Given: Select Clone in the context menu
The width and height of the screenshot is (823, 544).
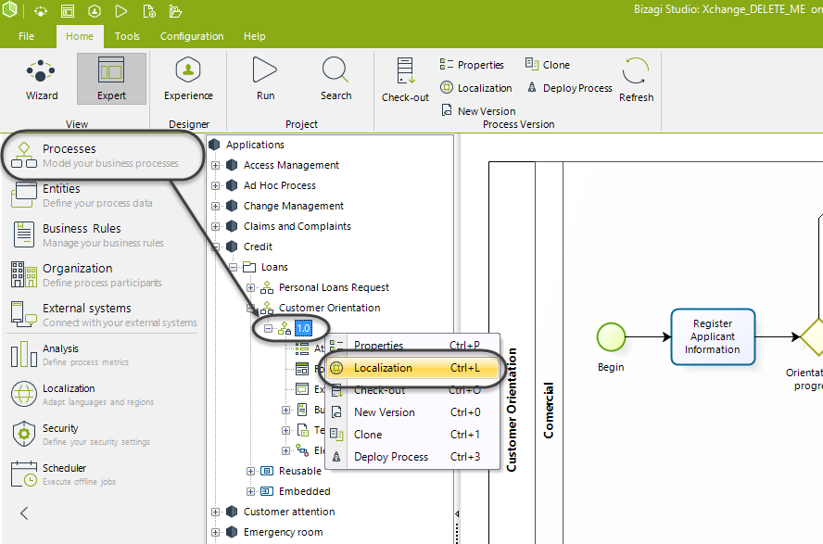Looking at the screenshot, I should (412, 435).
